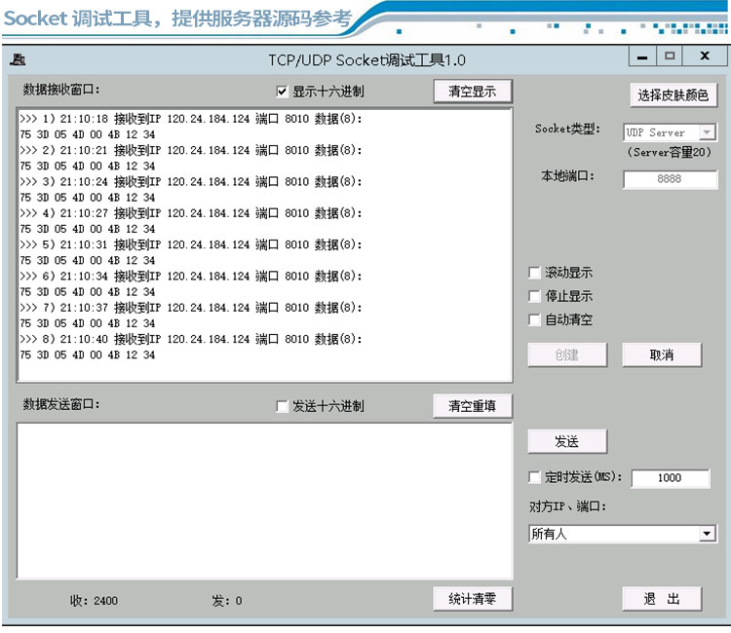Open the Socket类型 UDP Server dropdown
Image resolution: width=731 pixels, height=633 pixels.
[x=707, y=132]
